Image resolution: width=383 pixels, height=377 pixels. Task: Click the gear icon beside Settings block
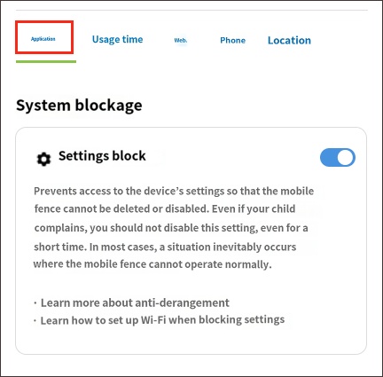43,159
